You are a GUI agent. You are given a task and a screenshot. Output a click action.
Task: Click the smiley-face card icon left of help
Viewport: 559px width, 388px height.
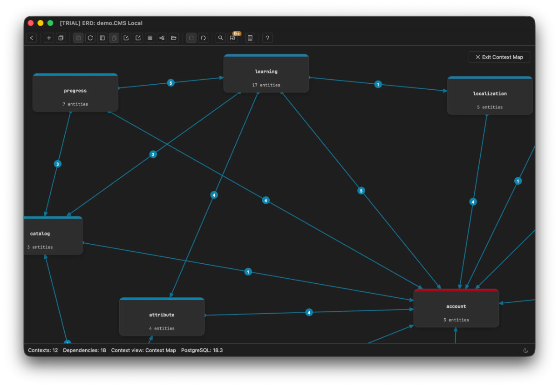(250, 38)
